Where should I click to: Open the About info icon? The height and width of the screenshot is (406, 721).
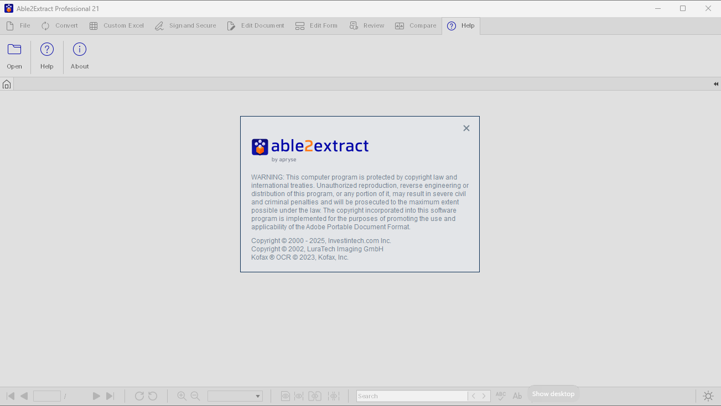80,50
